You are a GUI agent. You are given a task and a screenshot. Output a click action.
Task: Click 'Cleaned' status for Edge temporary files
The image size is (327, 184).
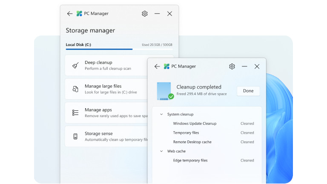(247, 161)
